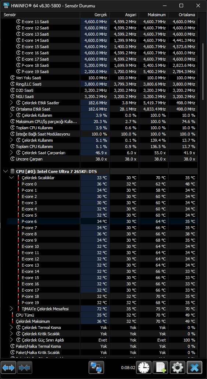
Task: Select the Toplam CPU Kullanımı 5.1 % row
Action: pyautogui.click(x=102, y=147)
